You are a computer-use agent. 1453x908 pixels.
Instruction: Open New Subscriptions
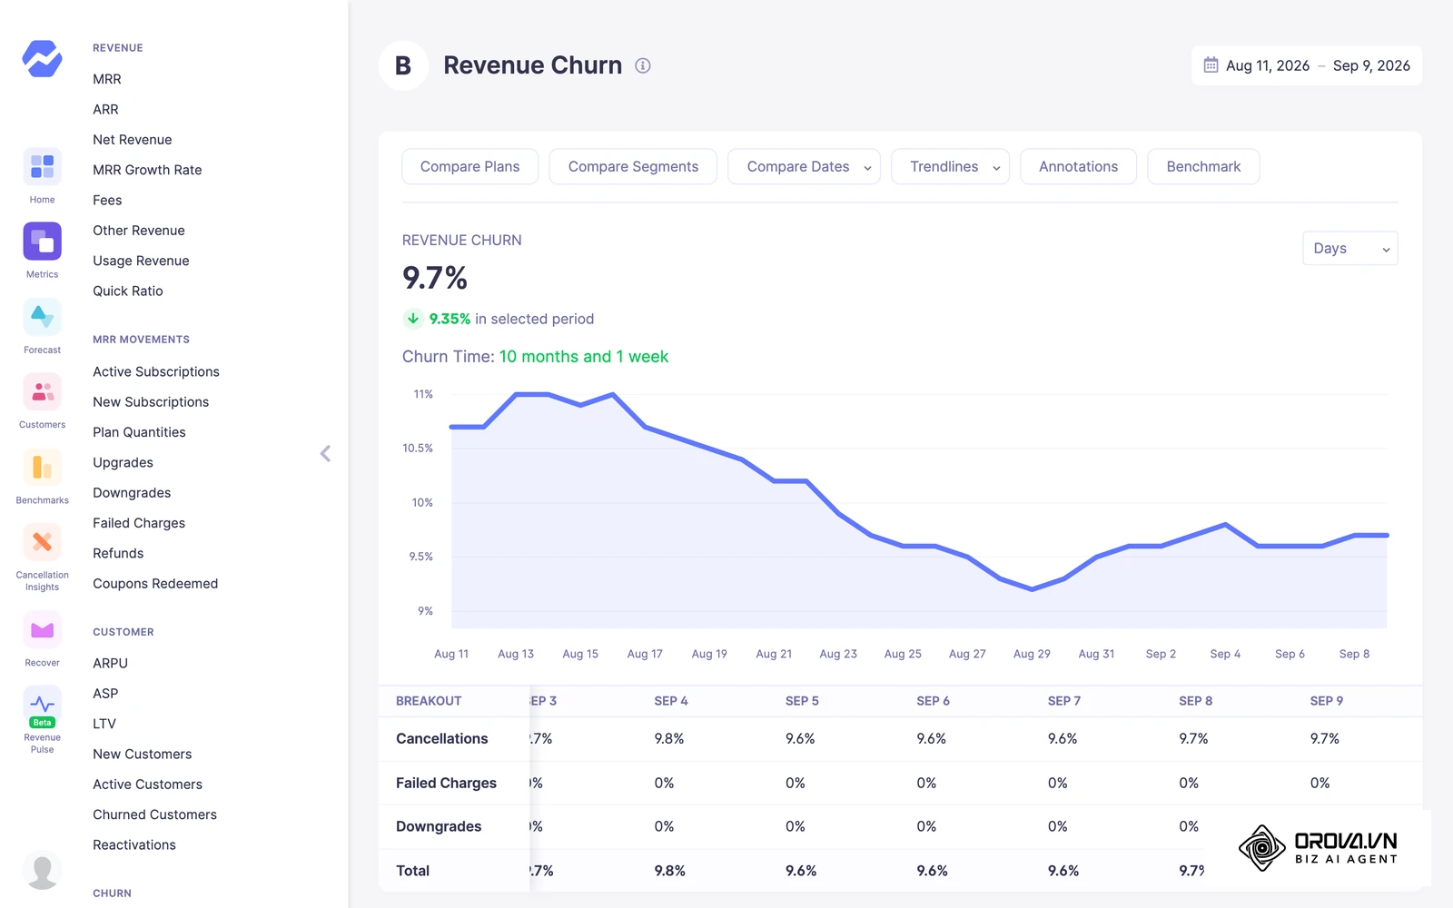(x=151, y=401)
